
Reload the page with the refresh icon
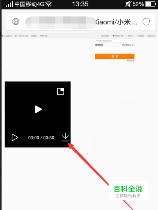pos(146,22)
